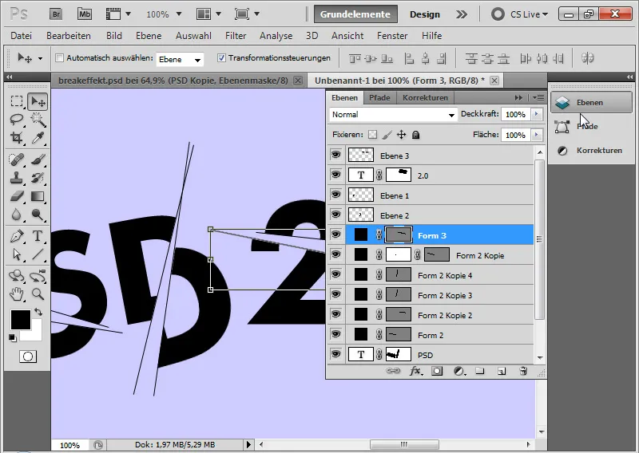Reset default foreground and background colors

point(13,338)
